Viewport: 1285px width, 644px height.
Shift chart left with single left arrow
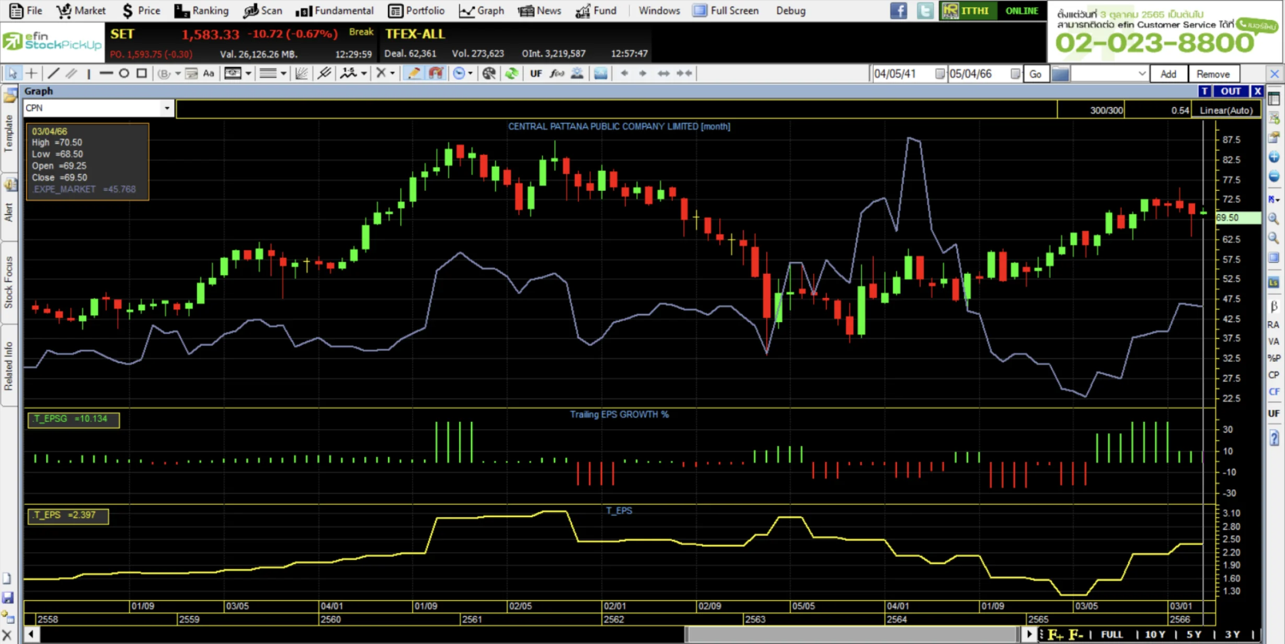(624, 74)
